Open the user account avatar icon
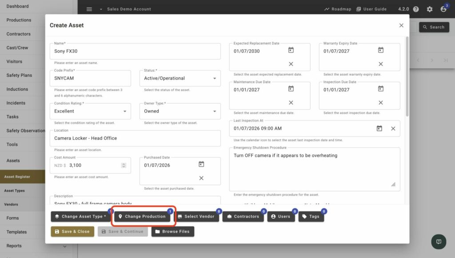This screenshot has width=455, height=258. pos(443,9)
